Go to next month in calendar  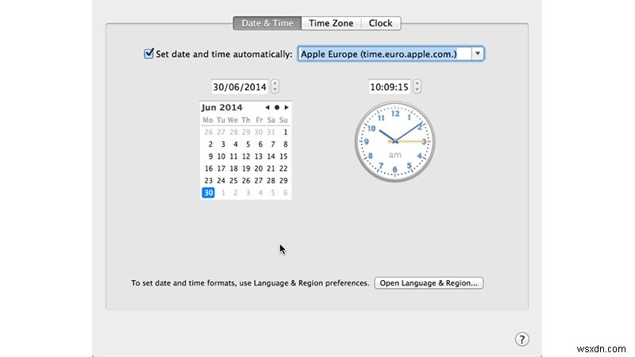pos(287,108)
